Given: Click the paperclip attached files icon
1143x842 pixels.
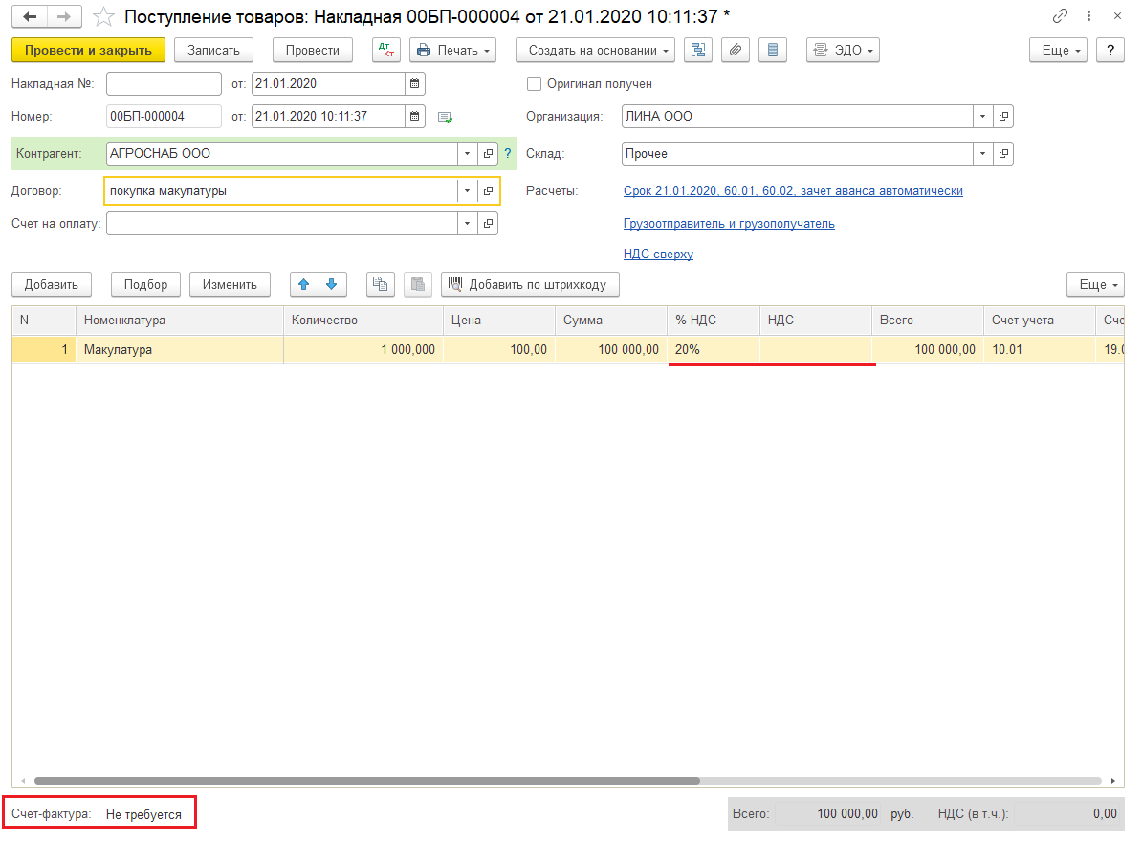Looking at the screenshot, I should [735, 51].
